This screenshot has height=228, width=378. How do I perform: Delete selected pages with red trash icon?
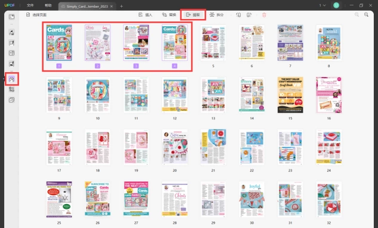click(x=264, y=15)
